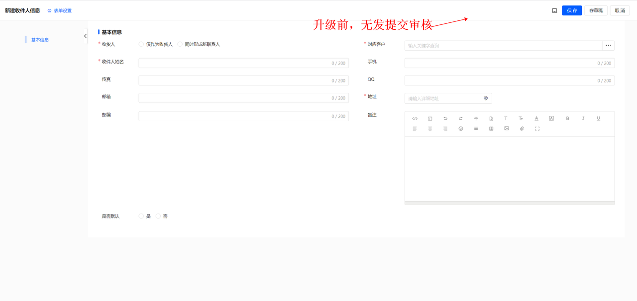Open the 对应客户 lookup with ellipsis button
The image size is (637, 301).
tap(608, 45)
